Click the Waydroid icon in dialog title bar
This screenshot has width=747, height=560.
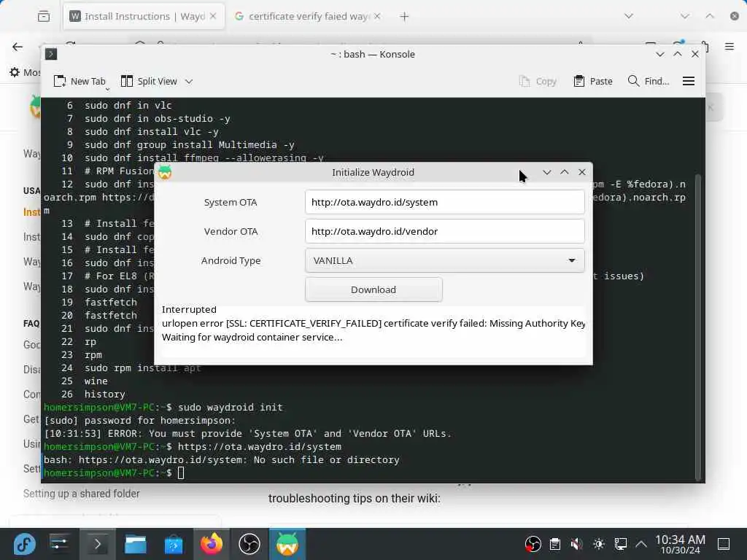pyautogui.click(x=165, y=172)
